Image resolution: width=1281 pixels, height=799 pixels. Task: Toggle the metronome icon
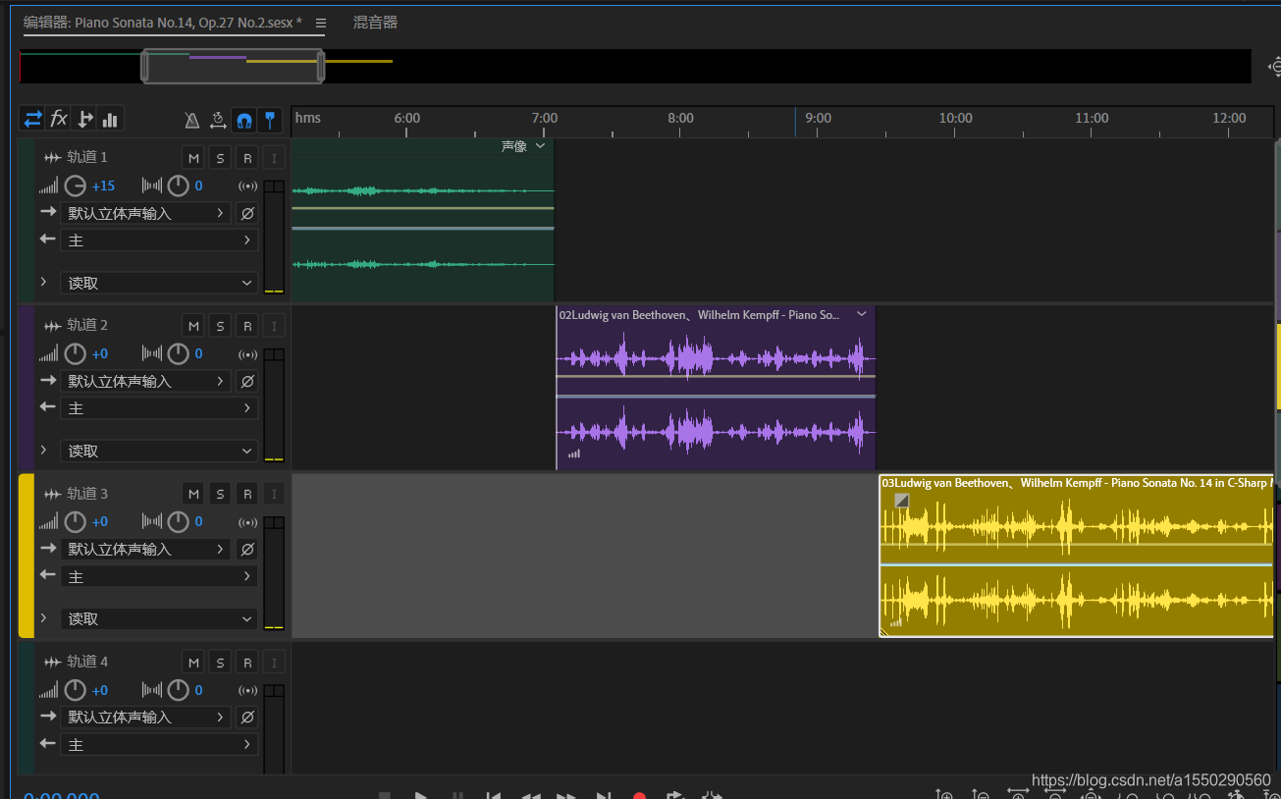(192, 121)
